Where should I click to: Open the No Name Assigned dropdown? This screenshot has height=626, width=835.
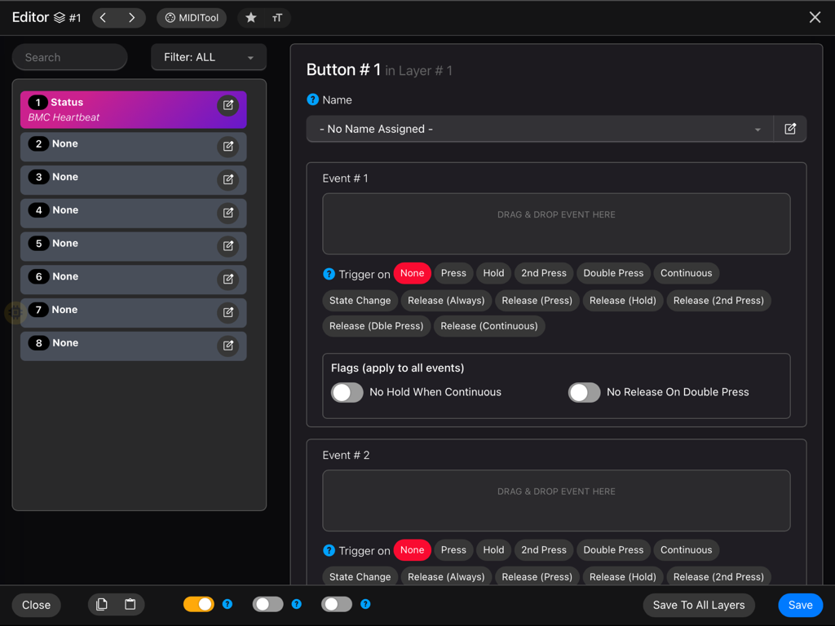(538, 128)
